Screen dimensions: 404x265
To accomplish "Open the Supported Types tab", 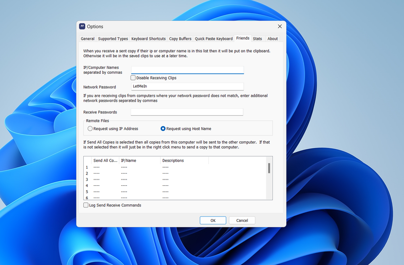I will (113, 39).
